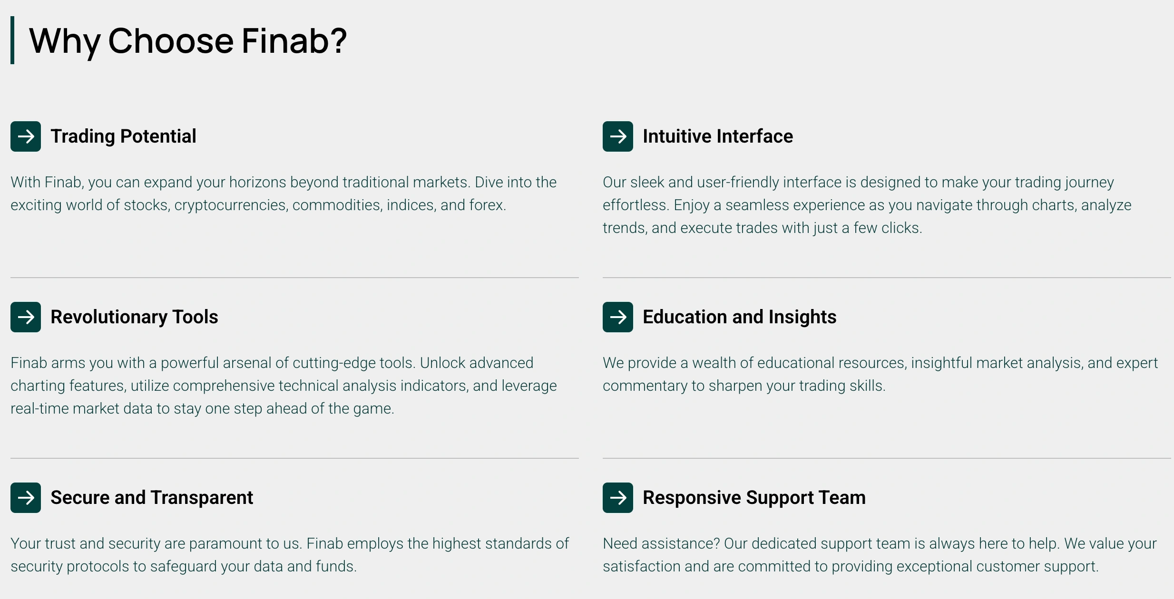Click the arrow icon beside Responsive Support Team

618,498
